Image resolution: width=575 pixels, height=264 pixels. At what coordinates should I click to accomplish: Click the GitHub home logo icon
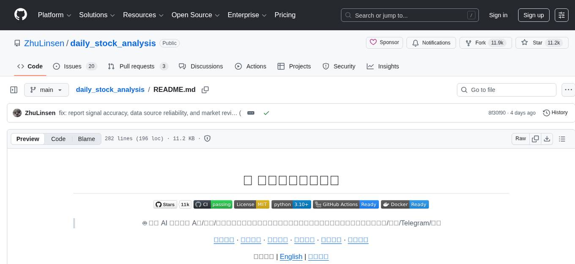(x=20, y=15)
